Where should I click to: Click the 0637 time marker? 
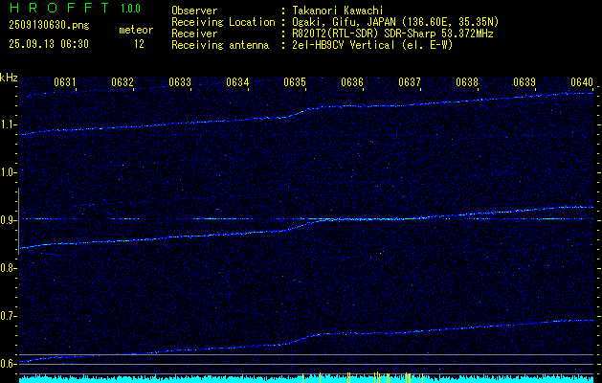tap(410, 82)
